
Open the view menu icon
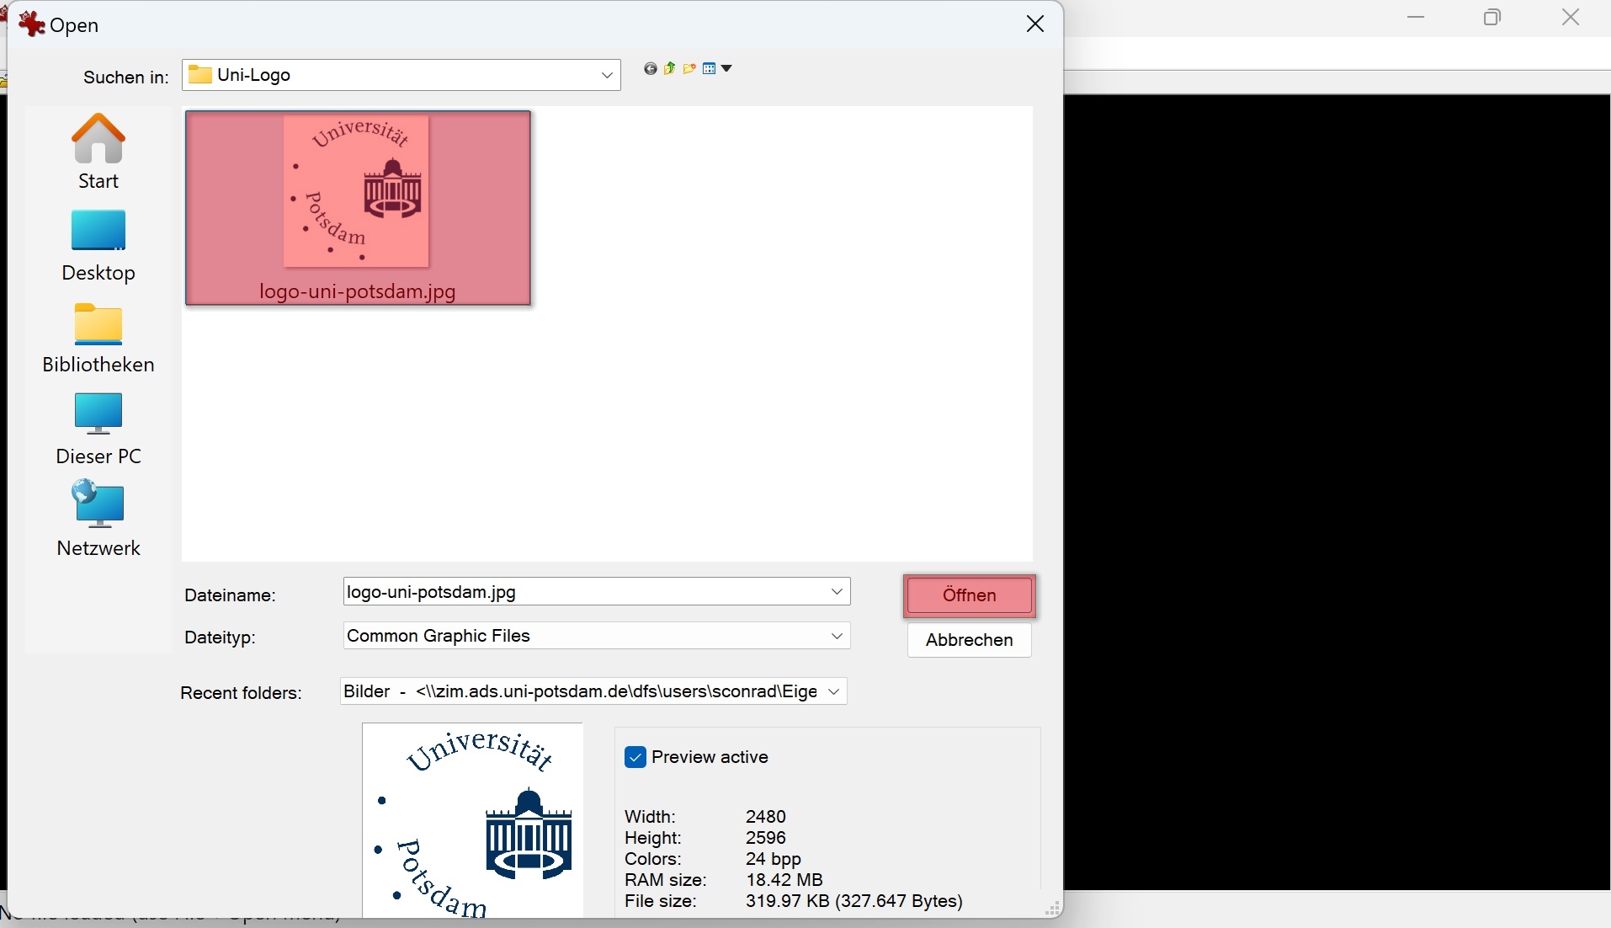pyautogui.click(x=710, y=69)
